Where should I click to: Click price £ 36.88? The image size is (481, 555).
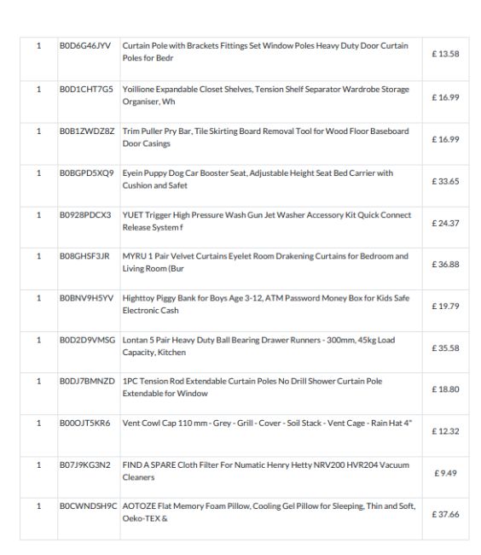[x=445, y=264]
